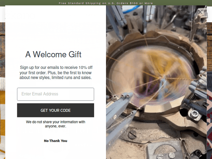The height and width of the screenshot is (159, 212).
Task: Close the Welcome Gift popup
Action: [x=200, y=12]
